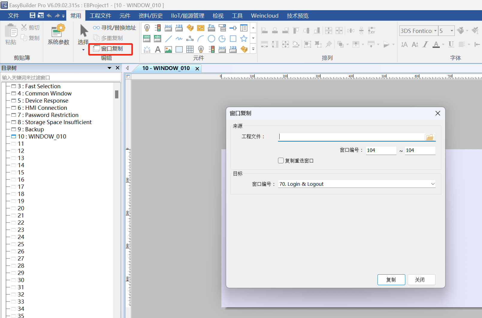Select the text letter A tool
This screenshot has width=482, height=318.
(158, 49)
